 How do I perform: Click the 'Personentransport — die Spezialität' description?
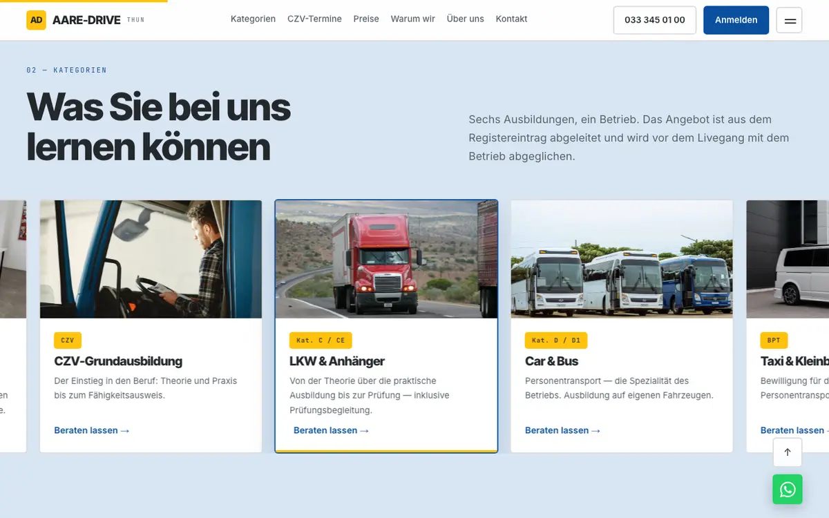619,388
